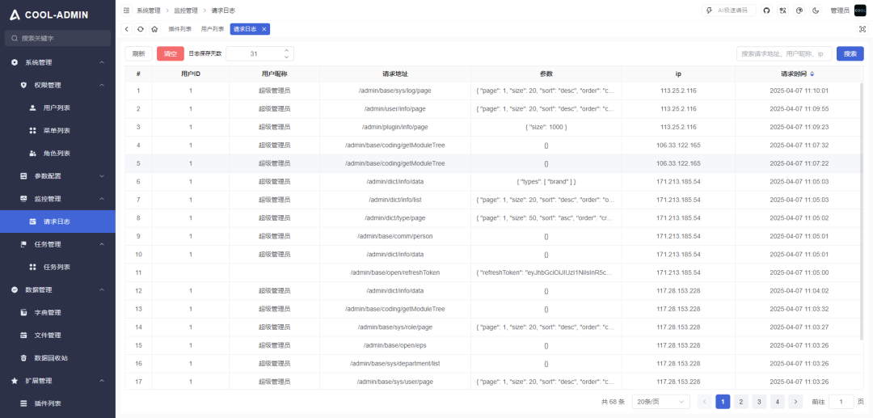This screenshot has height=418, width=873.
Task: Enter fullscreen using the expand icon
Action: pyautogui.click(x=861, y=29)
